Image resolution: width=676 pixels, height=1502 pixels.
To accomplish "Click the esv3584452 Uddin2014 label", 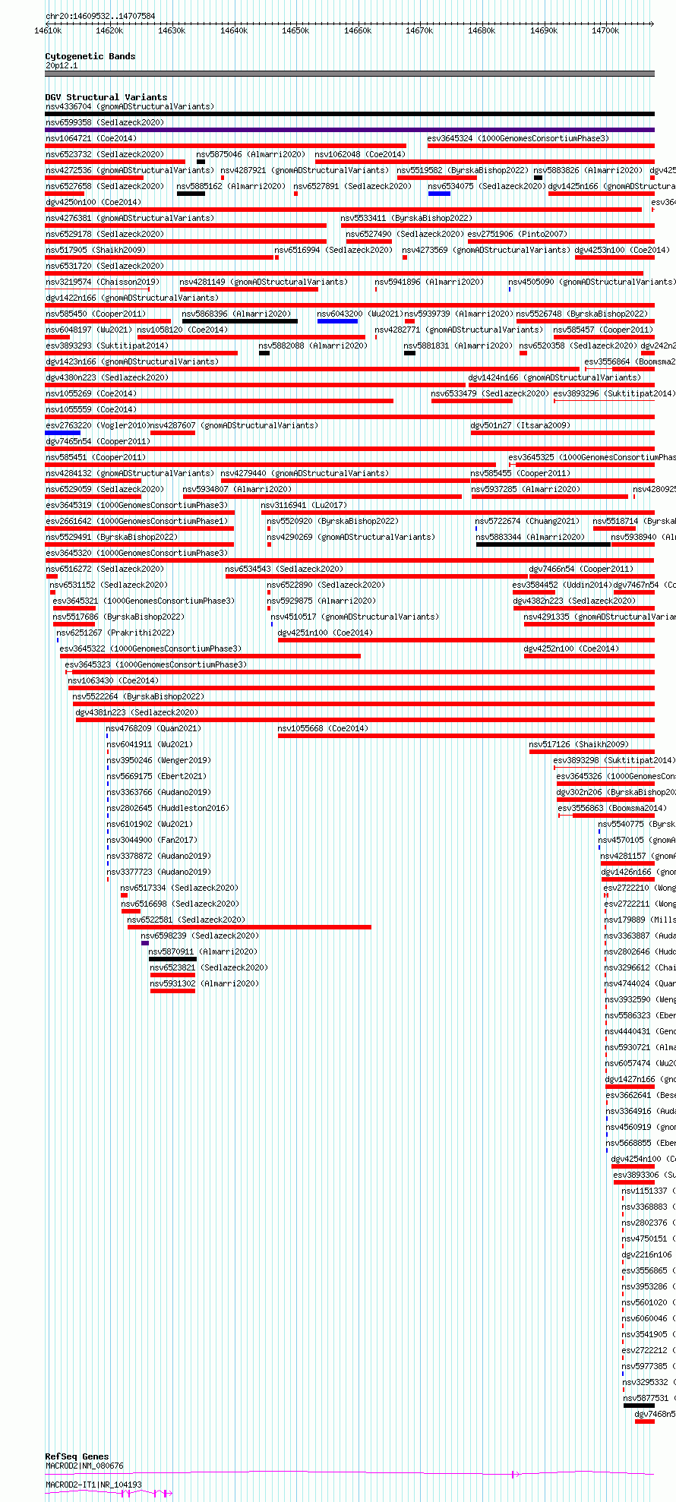I will (562, 585).
